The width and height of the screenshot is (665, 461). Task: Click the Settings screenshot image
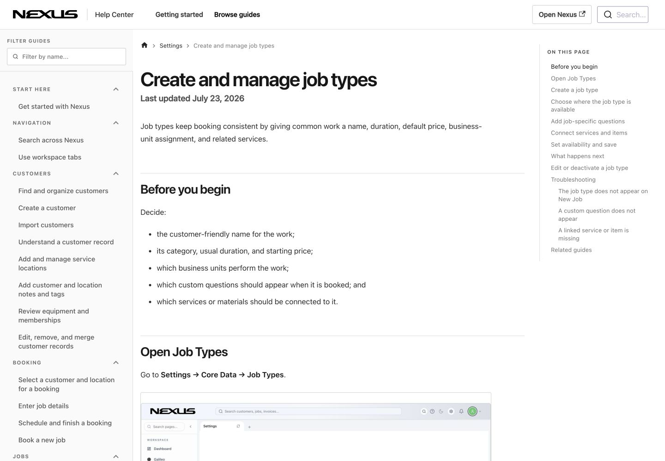tap(316, 427)
